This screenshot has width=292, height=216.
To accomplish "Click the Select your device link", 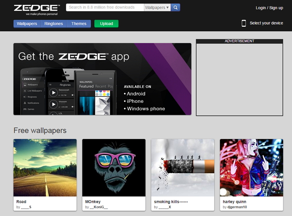I will [266, 23].
